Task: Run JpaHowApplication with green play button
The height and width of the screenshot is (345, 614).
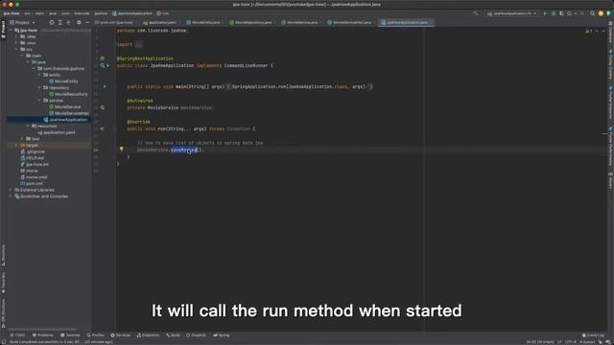Action: click(x=545, y=13)
